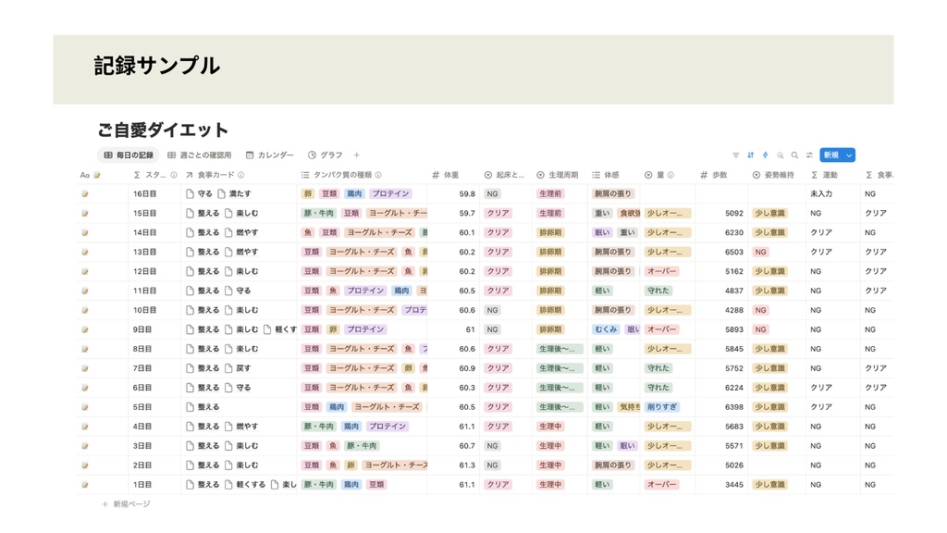The height and width of the screenshot is (533, 947).
Task: Open the page icon of the 16日目 row
Action: pyautogui.click(x=85, y=194)
